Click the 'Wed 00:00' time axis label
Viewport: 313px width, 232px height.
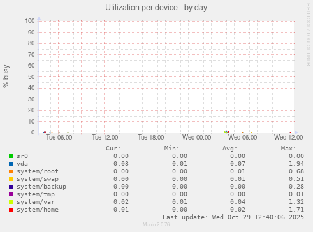[x=197, y=138]
